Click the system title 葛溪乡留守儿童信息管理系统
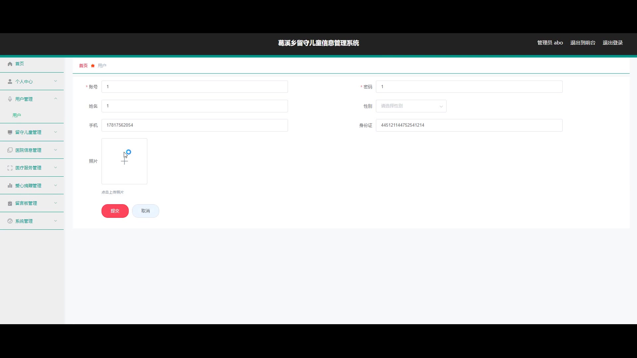This screenshot has height=358, width=637. tap(318, 43)
